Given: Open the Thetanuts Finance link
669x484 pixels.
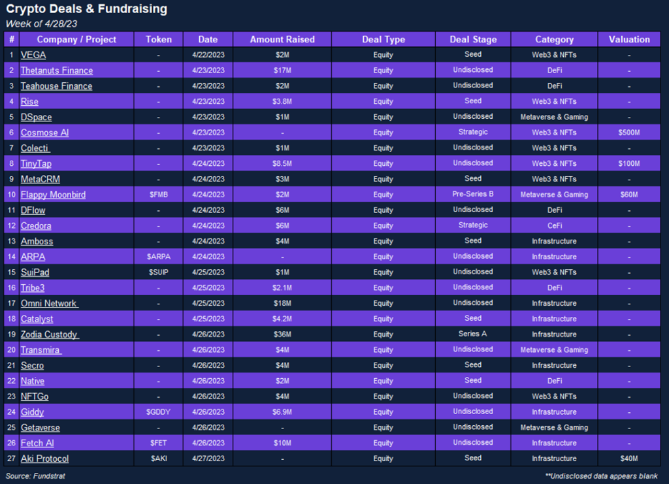Looking at the screenshot, I should pos(57,71).
